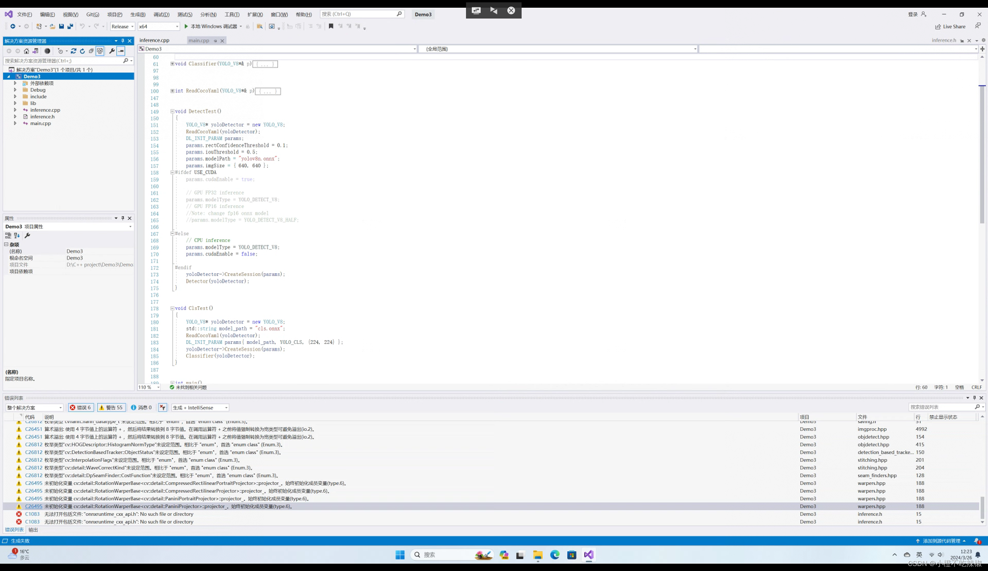The image size is (988, 571).
Task: Click the Refresh icon in Solution Explorer
Action: 82,51
